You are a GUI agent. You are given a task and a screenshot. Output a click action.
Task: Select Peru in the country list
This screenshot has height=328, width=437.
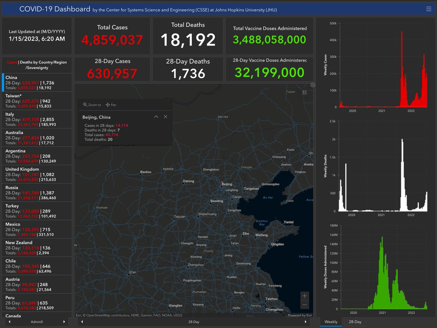point(37,302)
